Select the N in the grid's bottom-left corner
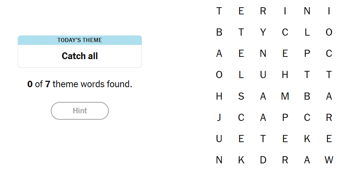 coord(219,160)
